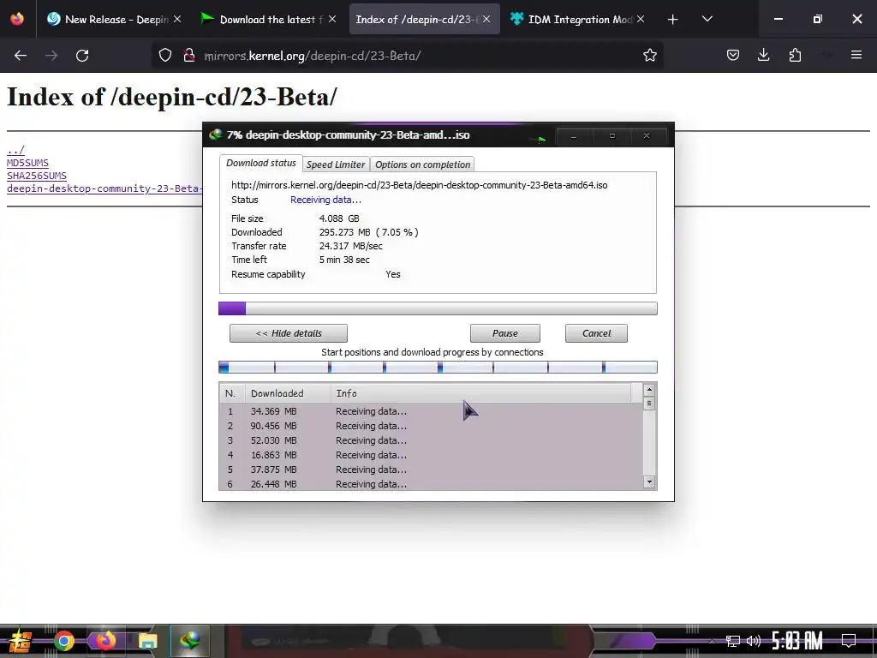Click the volume speaker icon in tray

(754, 641)
